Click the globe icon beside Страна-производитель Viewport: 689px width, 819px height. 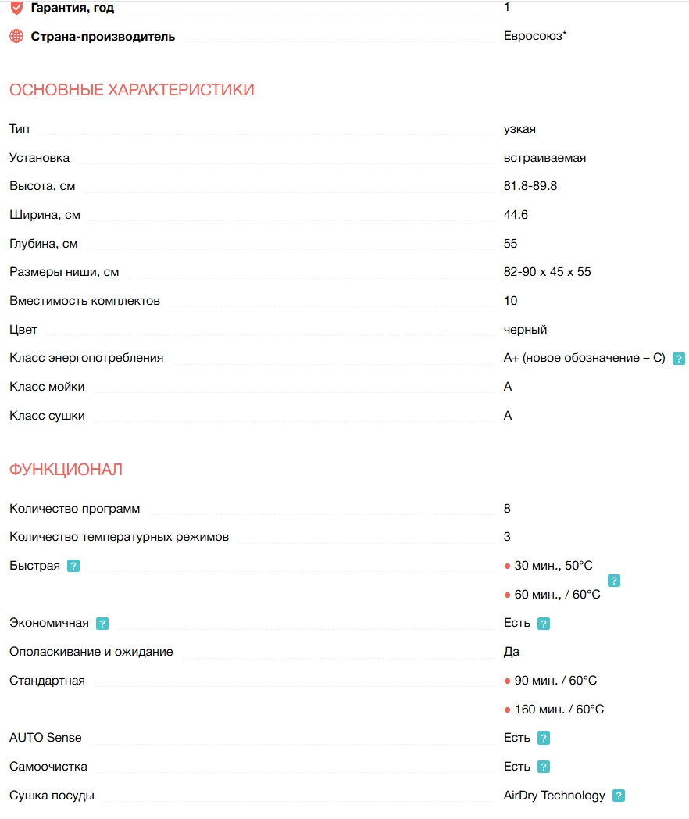coord(16,37)
